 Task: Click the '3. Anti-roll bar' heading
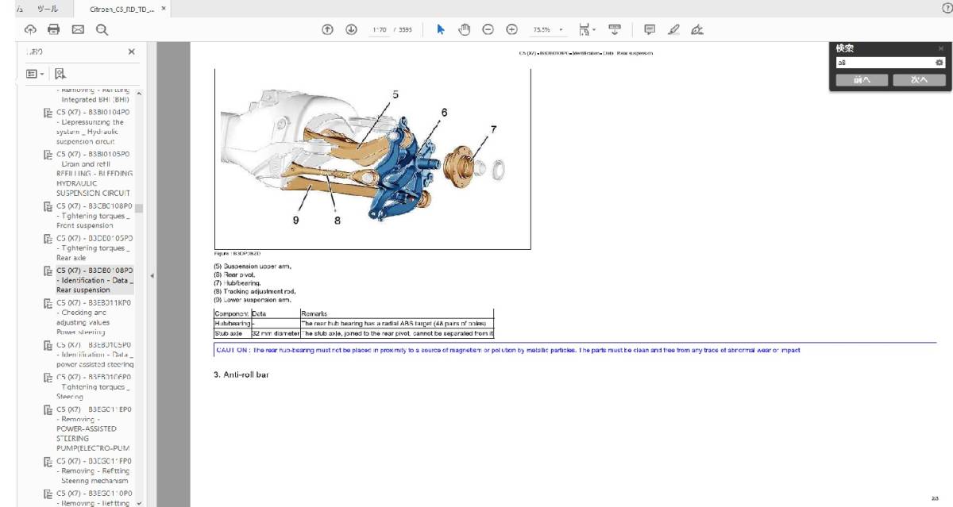241,374
